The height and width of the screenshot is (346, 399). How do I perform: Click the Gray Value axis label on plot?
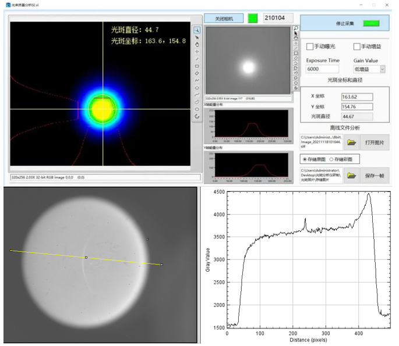click(x=207, y=259)
